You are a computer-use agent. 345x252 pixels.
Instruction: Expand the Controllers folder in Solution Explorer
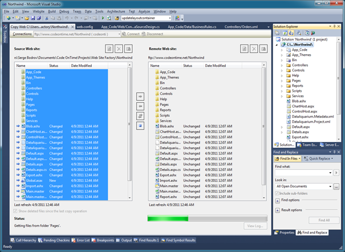(x=282, y=66)
